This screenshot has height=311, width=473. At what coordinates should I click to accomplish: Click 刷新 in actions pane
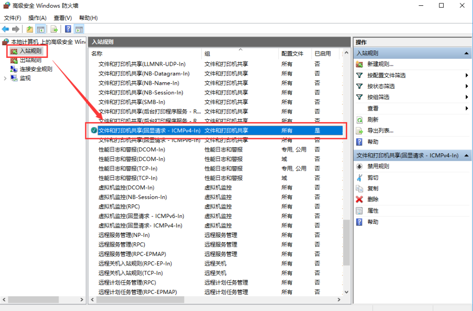coord(373,120)
